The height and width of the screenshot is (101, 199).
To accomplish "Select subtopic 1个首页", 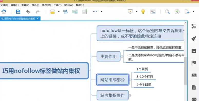I will click(x=142, y=69).
